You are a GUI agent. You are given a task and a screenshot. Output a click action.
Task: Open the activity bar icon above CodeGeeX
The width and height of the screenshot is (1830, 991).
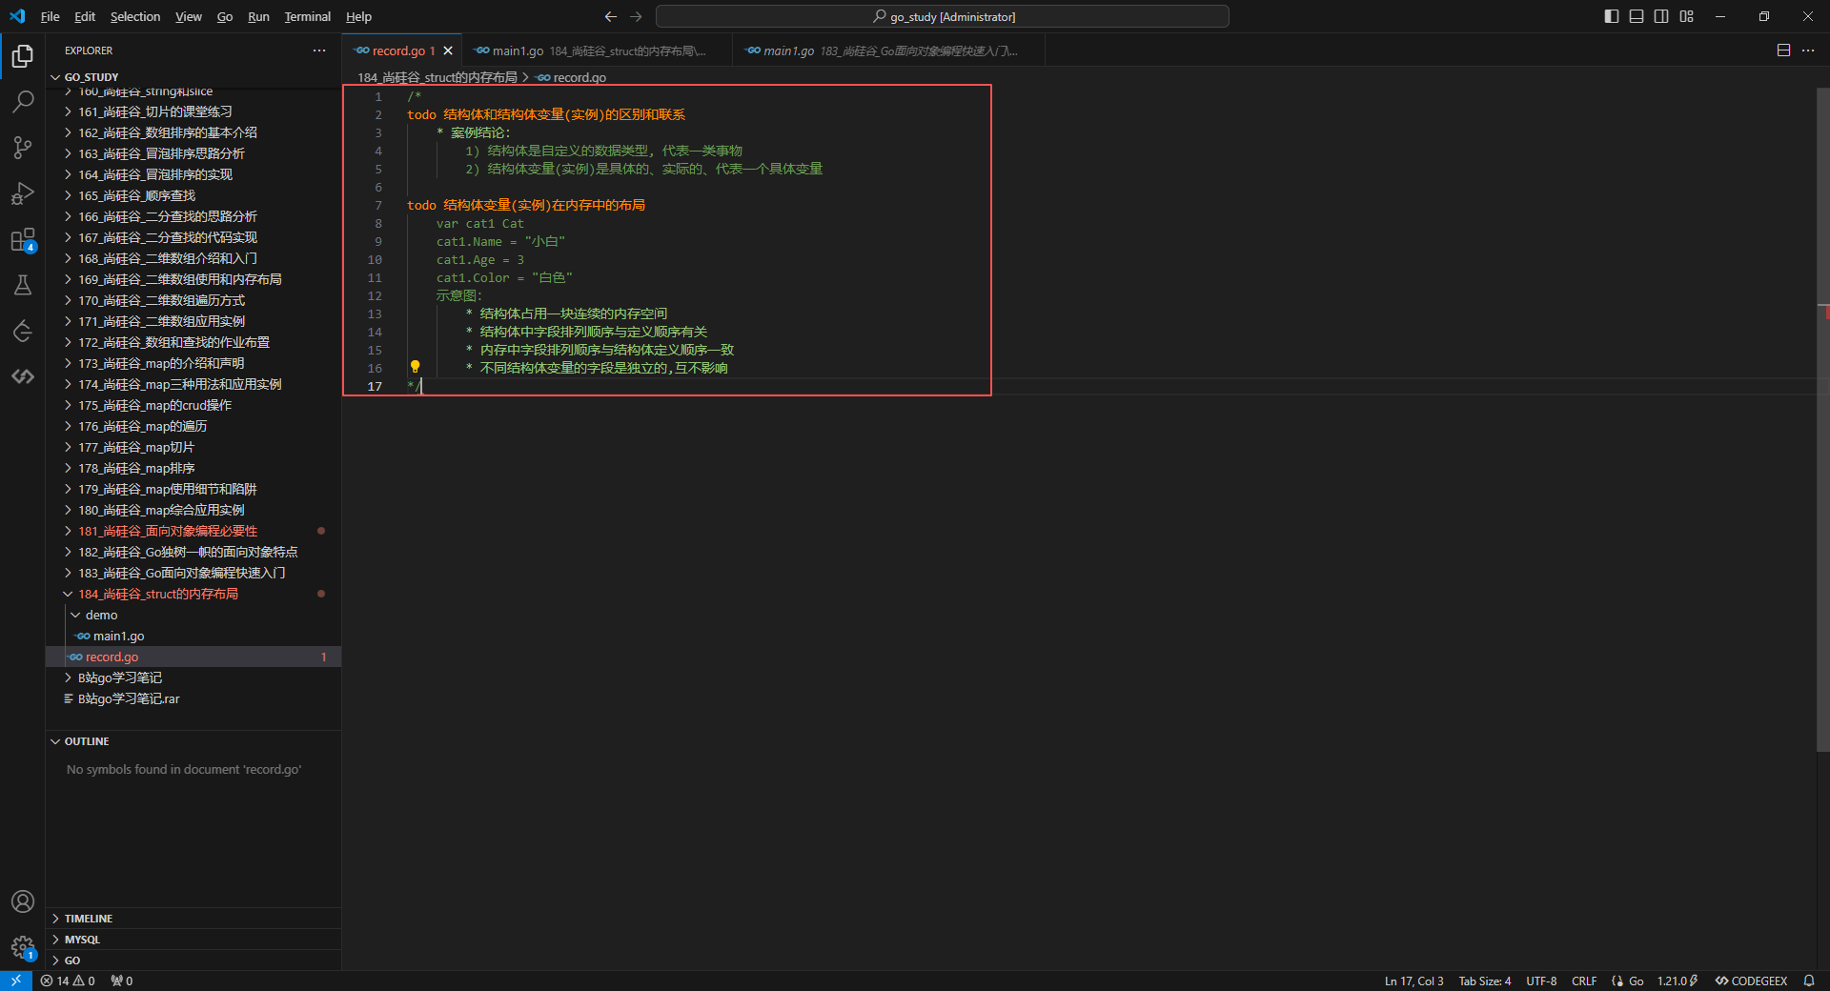tap(23, 331)
